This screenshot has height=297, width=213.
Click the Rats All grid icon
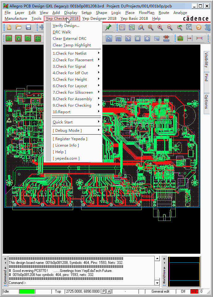tap(132, 28)
